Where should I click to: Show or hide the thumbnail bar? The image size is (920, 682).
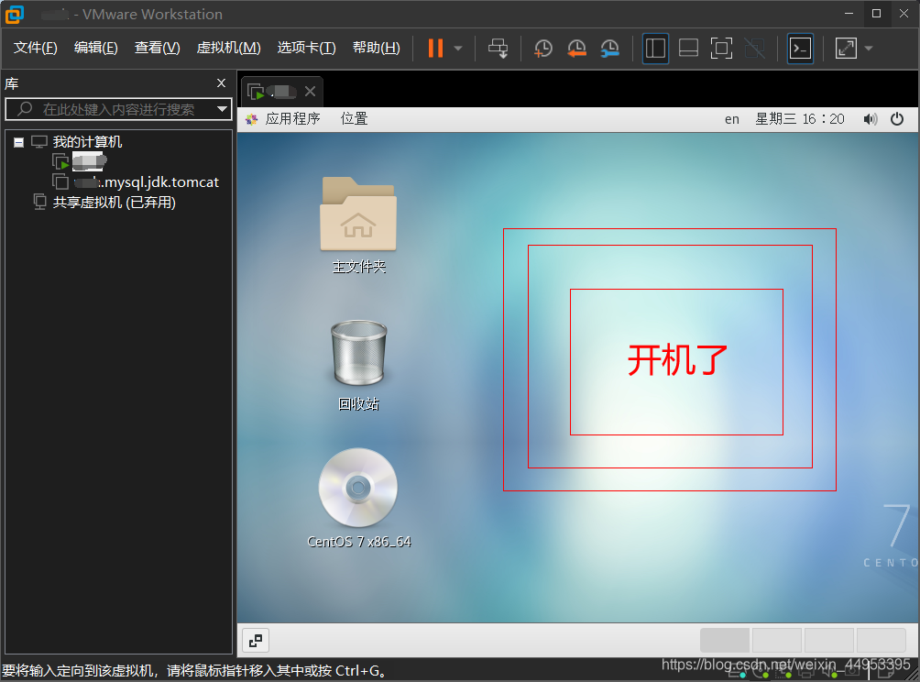(688, 48)
